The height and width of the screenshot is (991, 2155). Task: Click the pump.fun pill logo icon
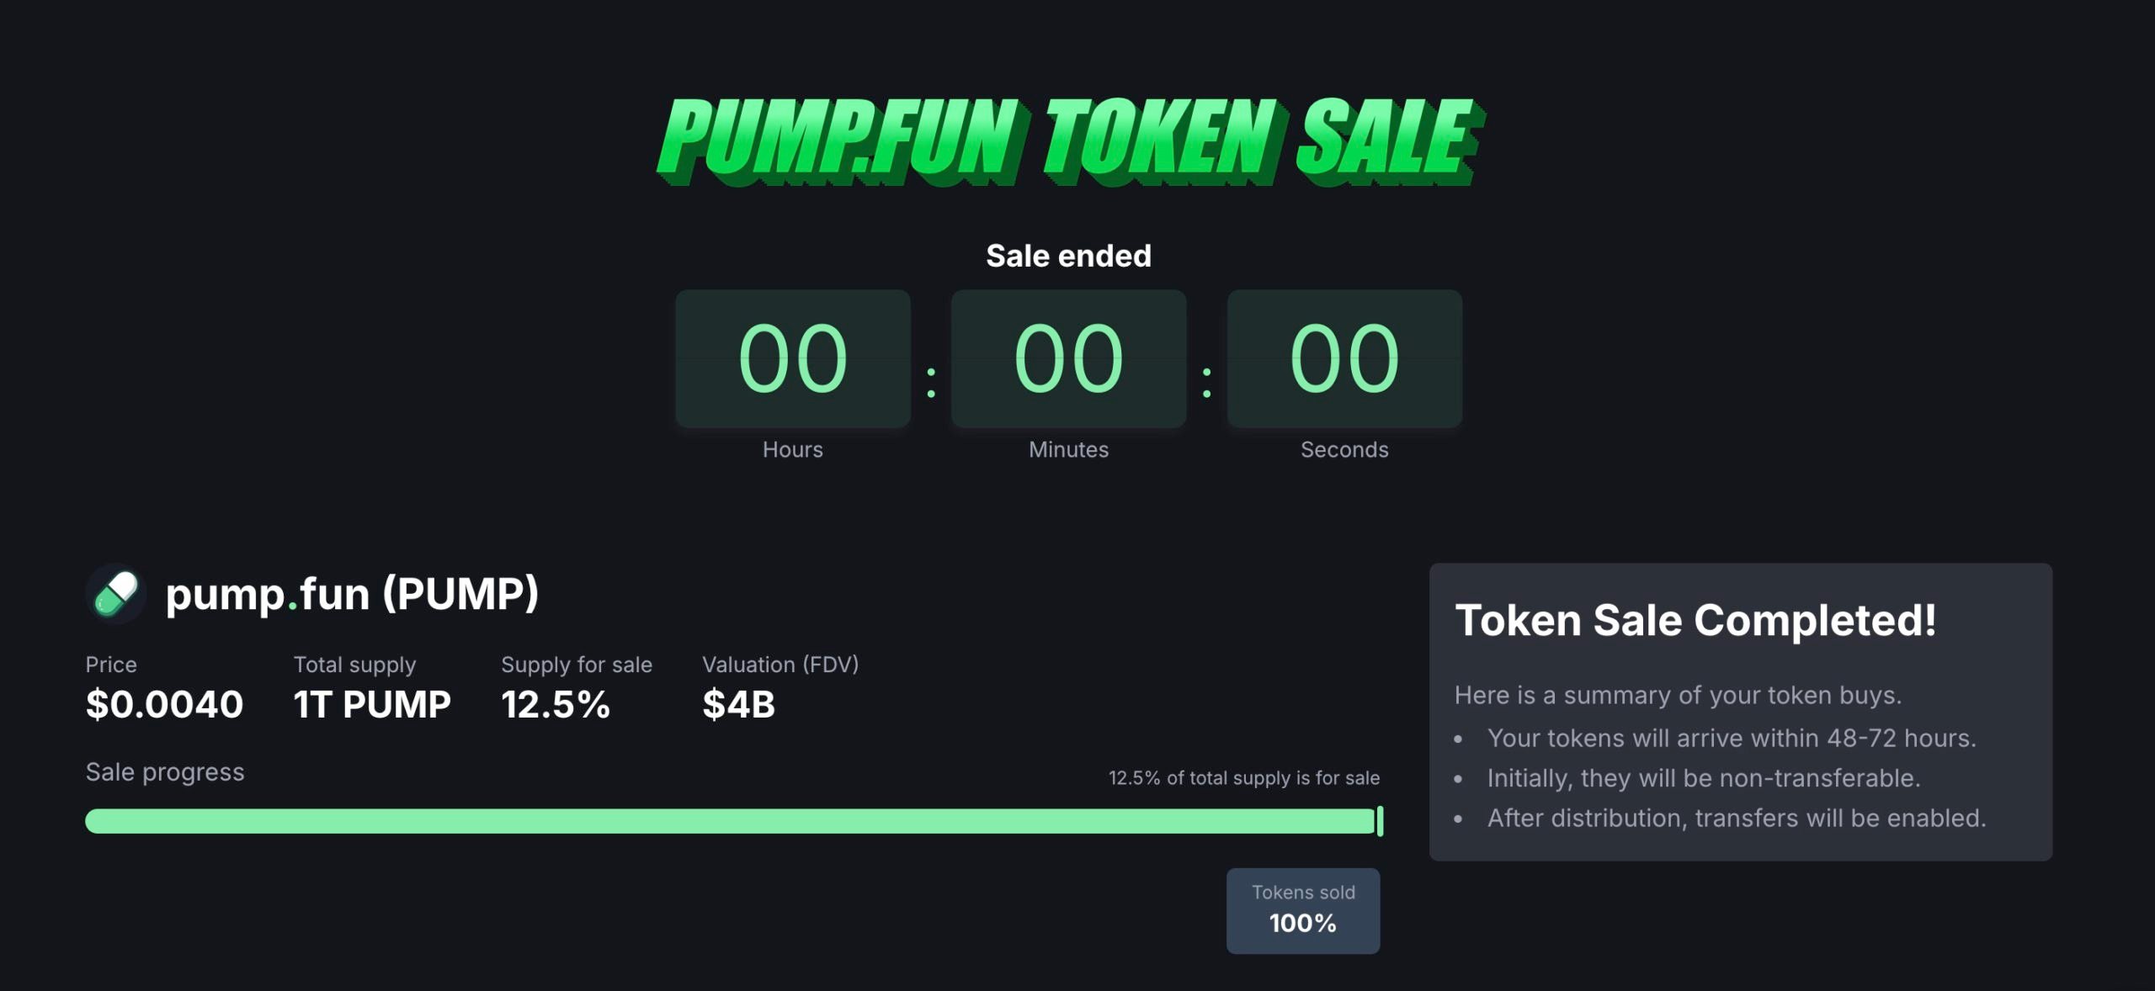pos(116,593)
